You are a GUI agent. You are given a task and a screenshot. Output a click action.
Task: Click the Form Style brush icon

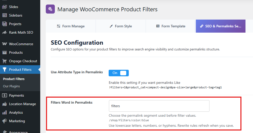tap(111, 26)
